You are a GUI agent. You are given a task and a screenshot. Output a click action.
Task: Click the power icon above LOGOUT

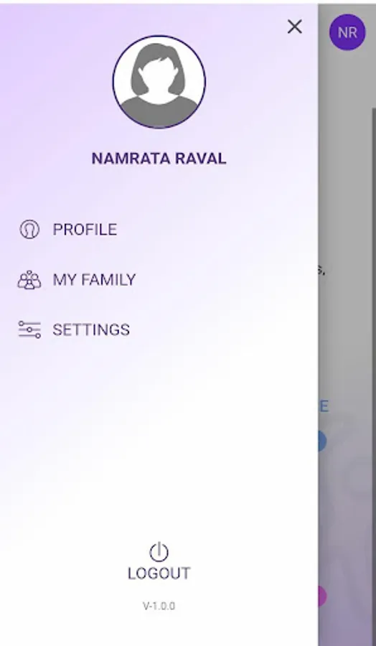click(x=159, y=552)
